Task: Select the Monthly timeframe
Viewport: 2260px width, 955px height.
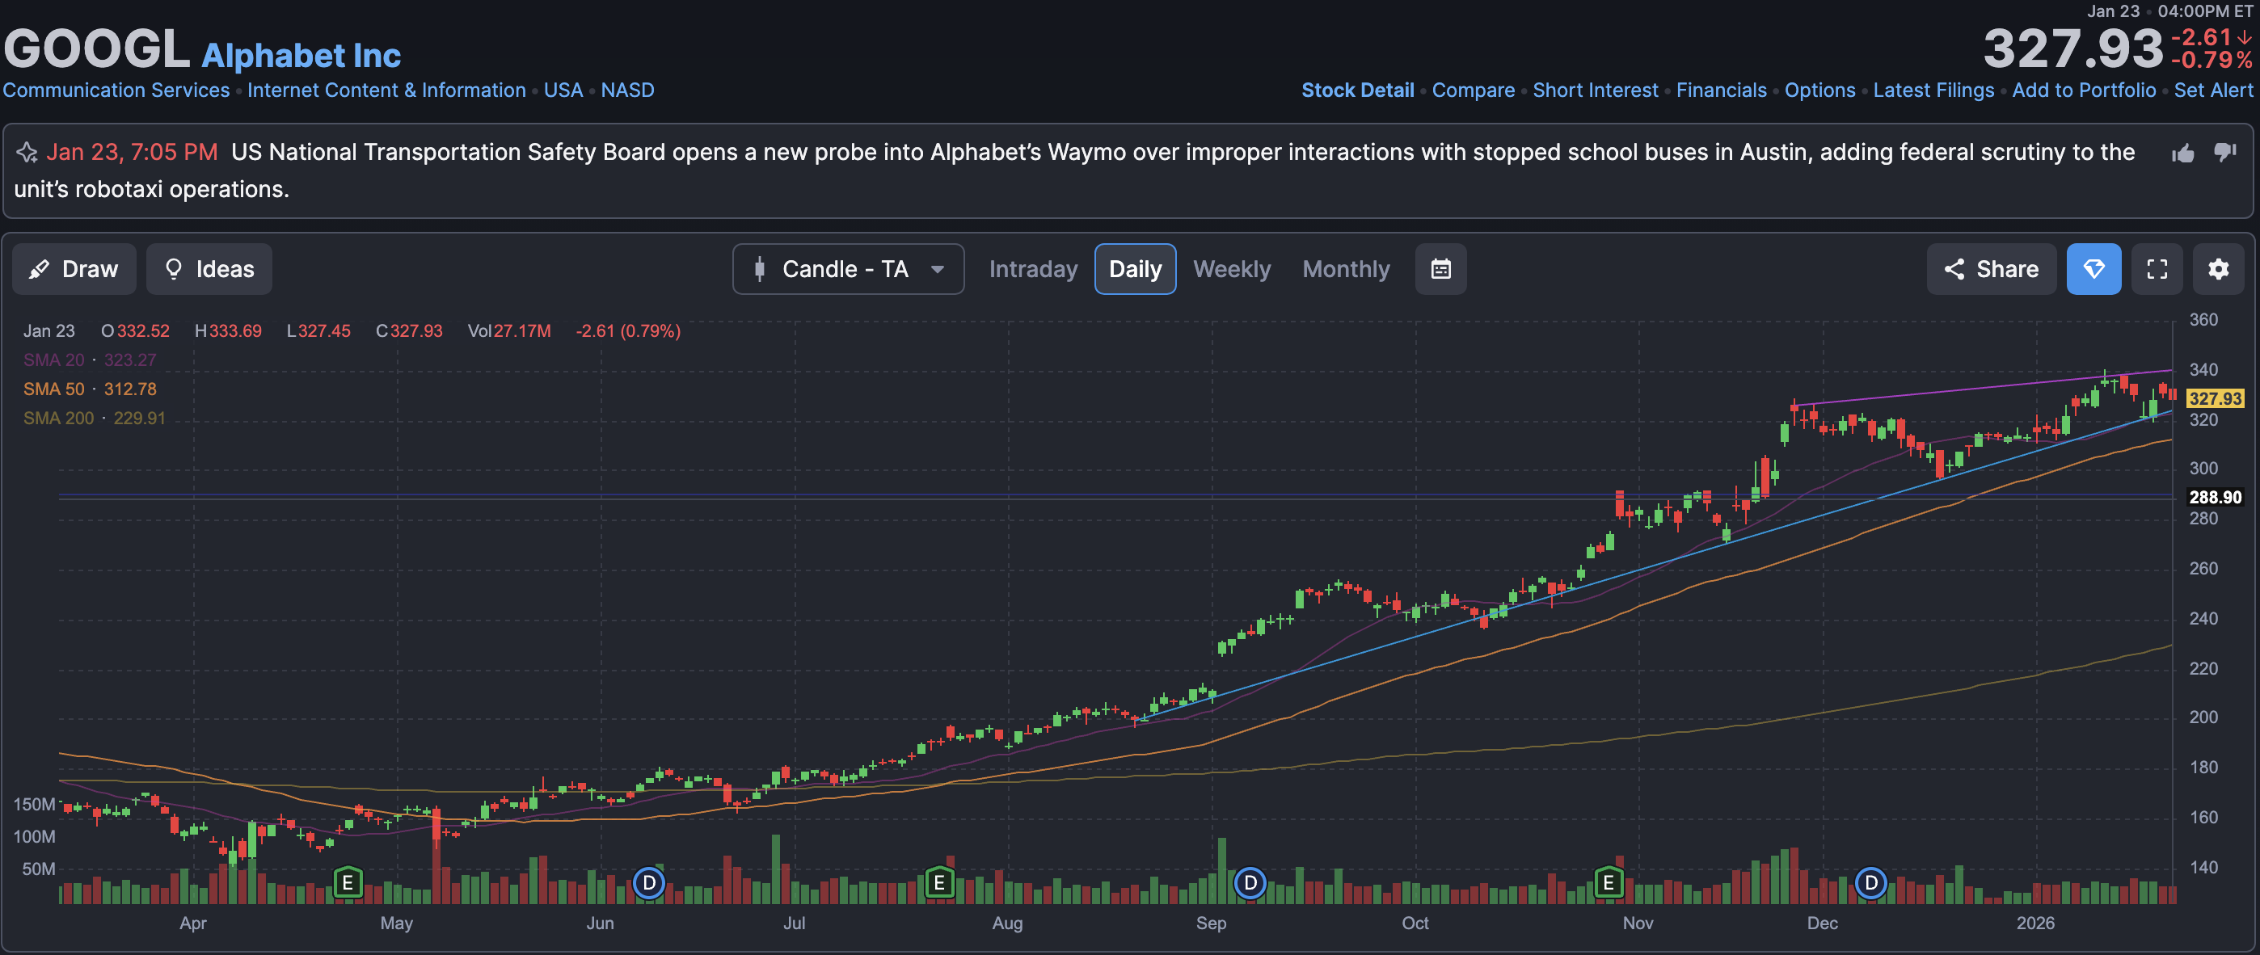Action: 1346,269
